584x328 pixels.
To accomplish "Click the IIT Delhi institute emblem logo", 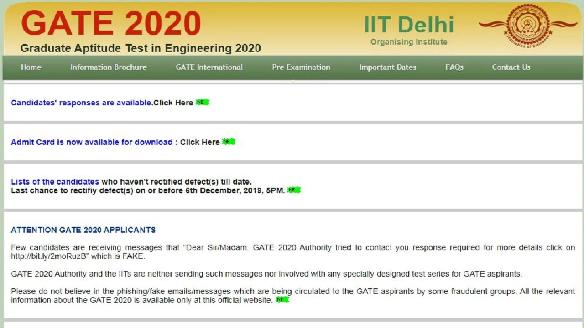I will (x=528, y=26).
